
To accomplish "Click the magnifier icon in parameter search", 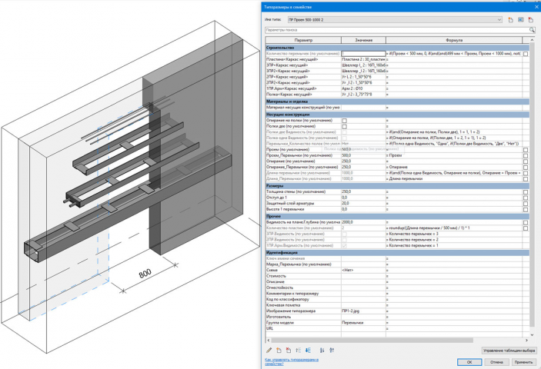I will [532, 30].
